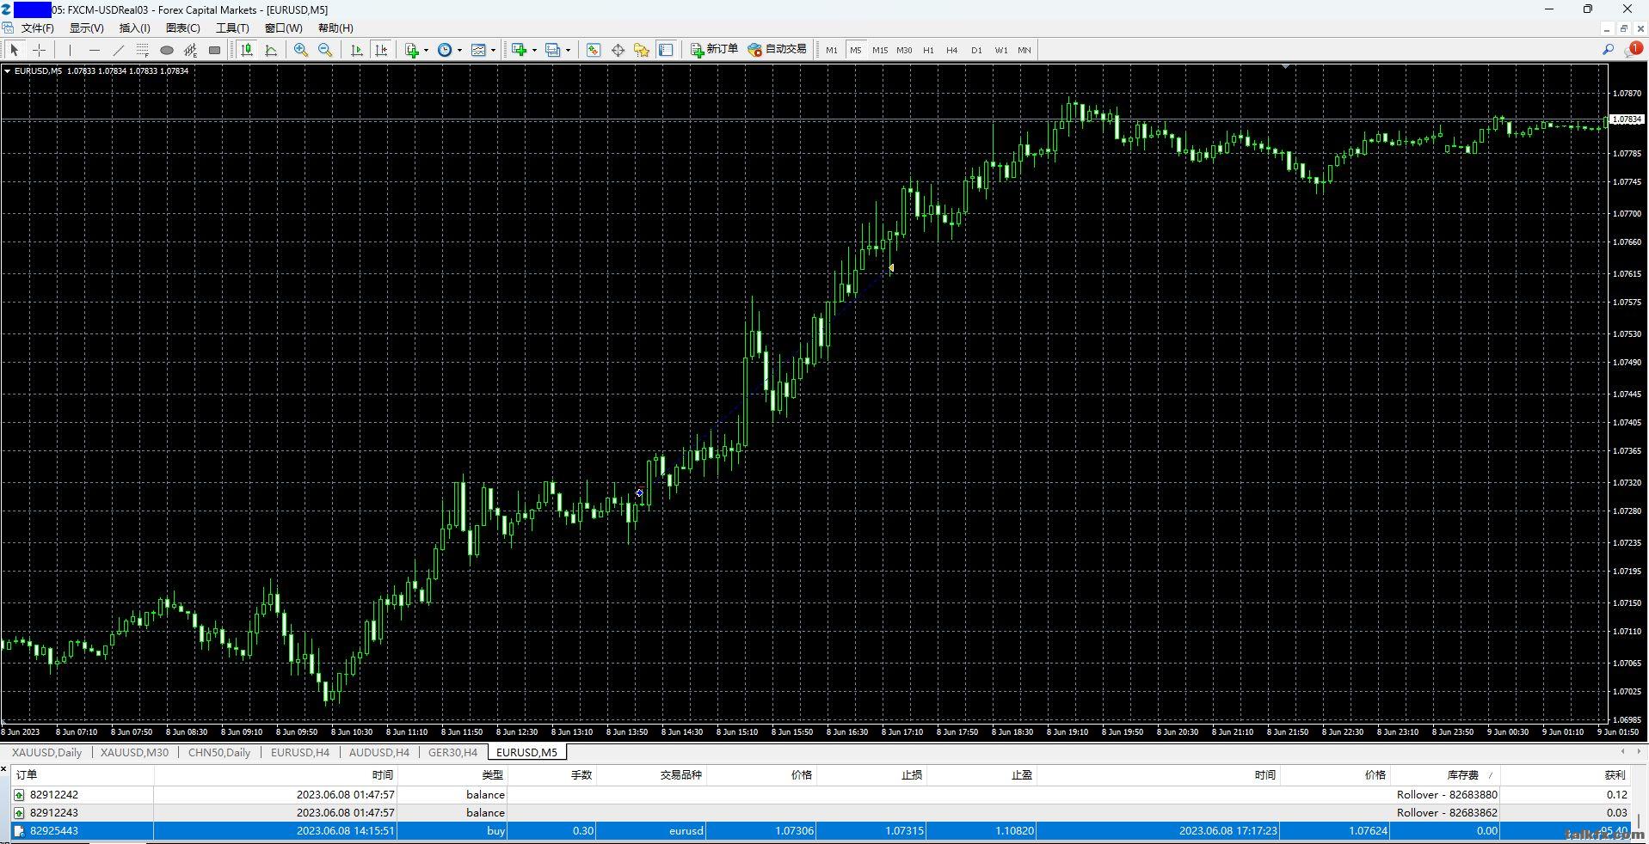Open new chart icon with green plus
The width and height of the screenshot is (1649, 844).
(x=519, y=50)
